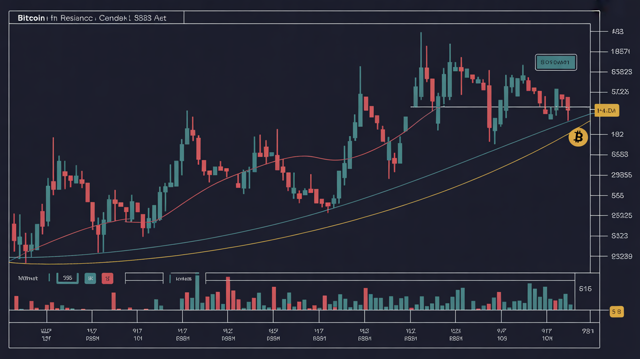The image size is (640, 359).
Task: Click the teal square volume toggle icon
Action: [x=90, y=278]
